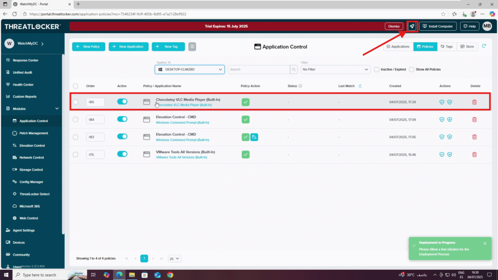The height and width of the screenshot is (280, 498).
Task: Click first shield action for Chocolatey VLC policy
Action: (x=442, y=102)
